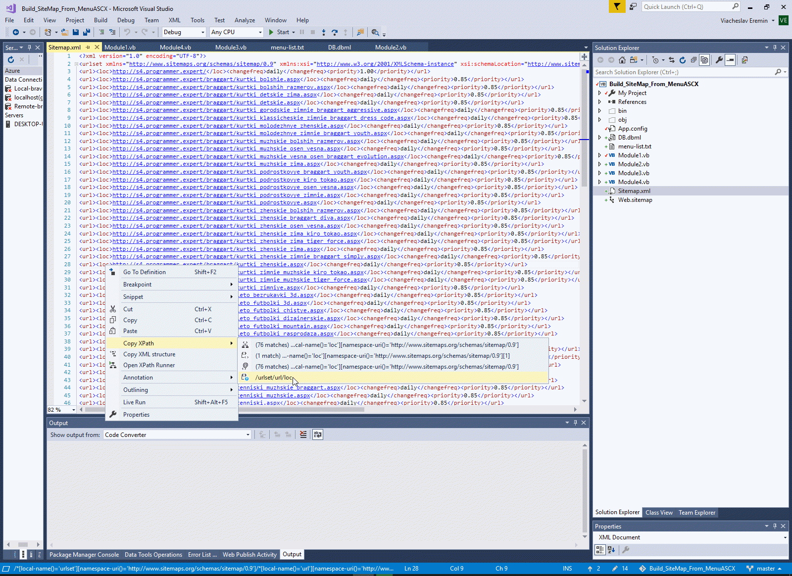
Task: Expand the References node
Action: pyautogui.click(x=599, y=102)
